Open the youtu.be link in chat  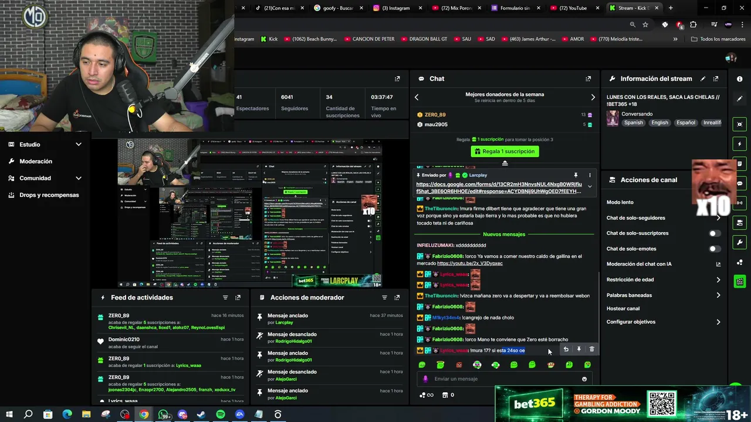[x=470, y=264]
